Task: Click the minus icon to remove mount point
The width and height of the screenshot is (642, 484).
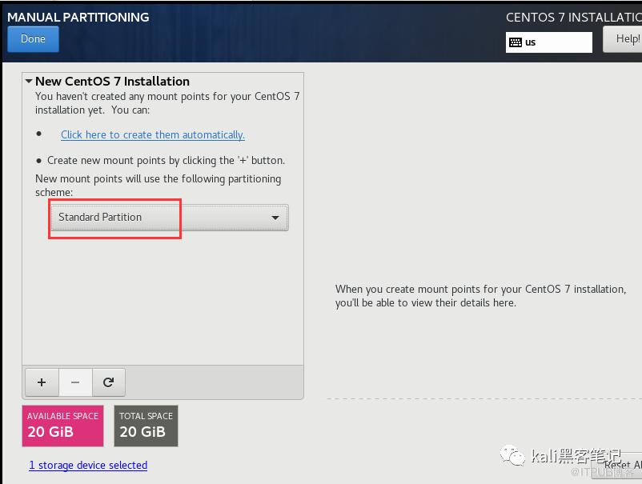Action: pyautogui.click(x=75, y=382)
